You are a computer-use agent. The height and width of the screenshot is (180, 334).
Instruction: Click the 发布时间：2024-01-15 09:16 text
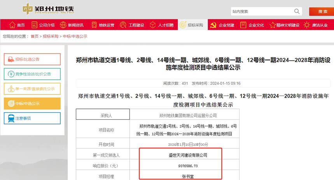pyautogui.click(x=216, y=83)
